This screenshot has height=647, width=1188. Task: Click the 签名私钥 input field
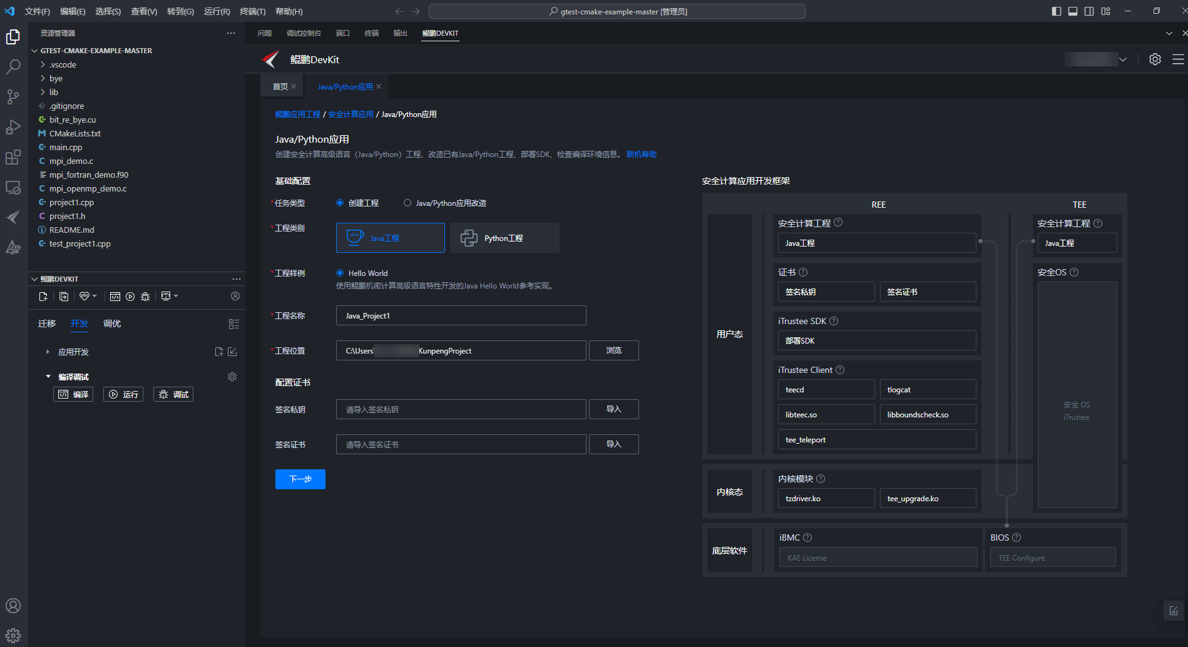461,409
